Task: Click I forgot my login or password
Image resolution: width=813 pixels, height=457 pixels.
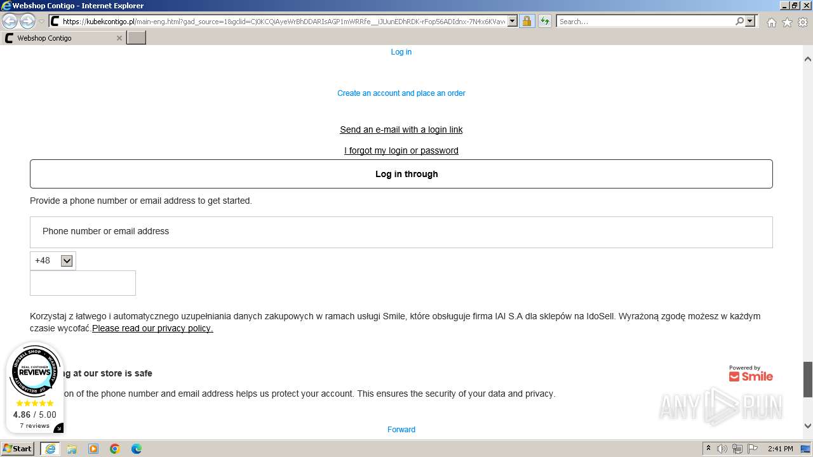Action: pos(401,150)
